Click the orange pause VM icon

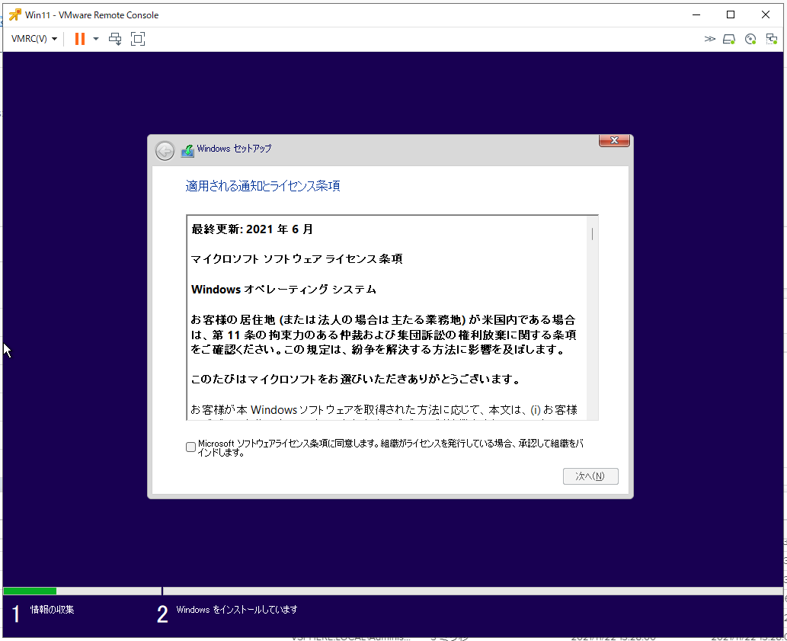[x=79, y=39]
